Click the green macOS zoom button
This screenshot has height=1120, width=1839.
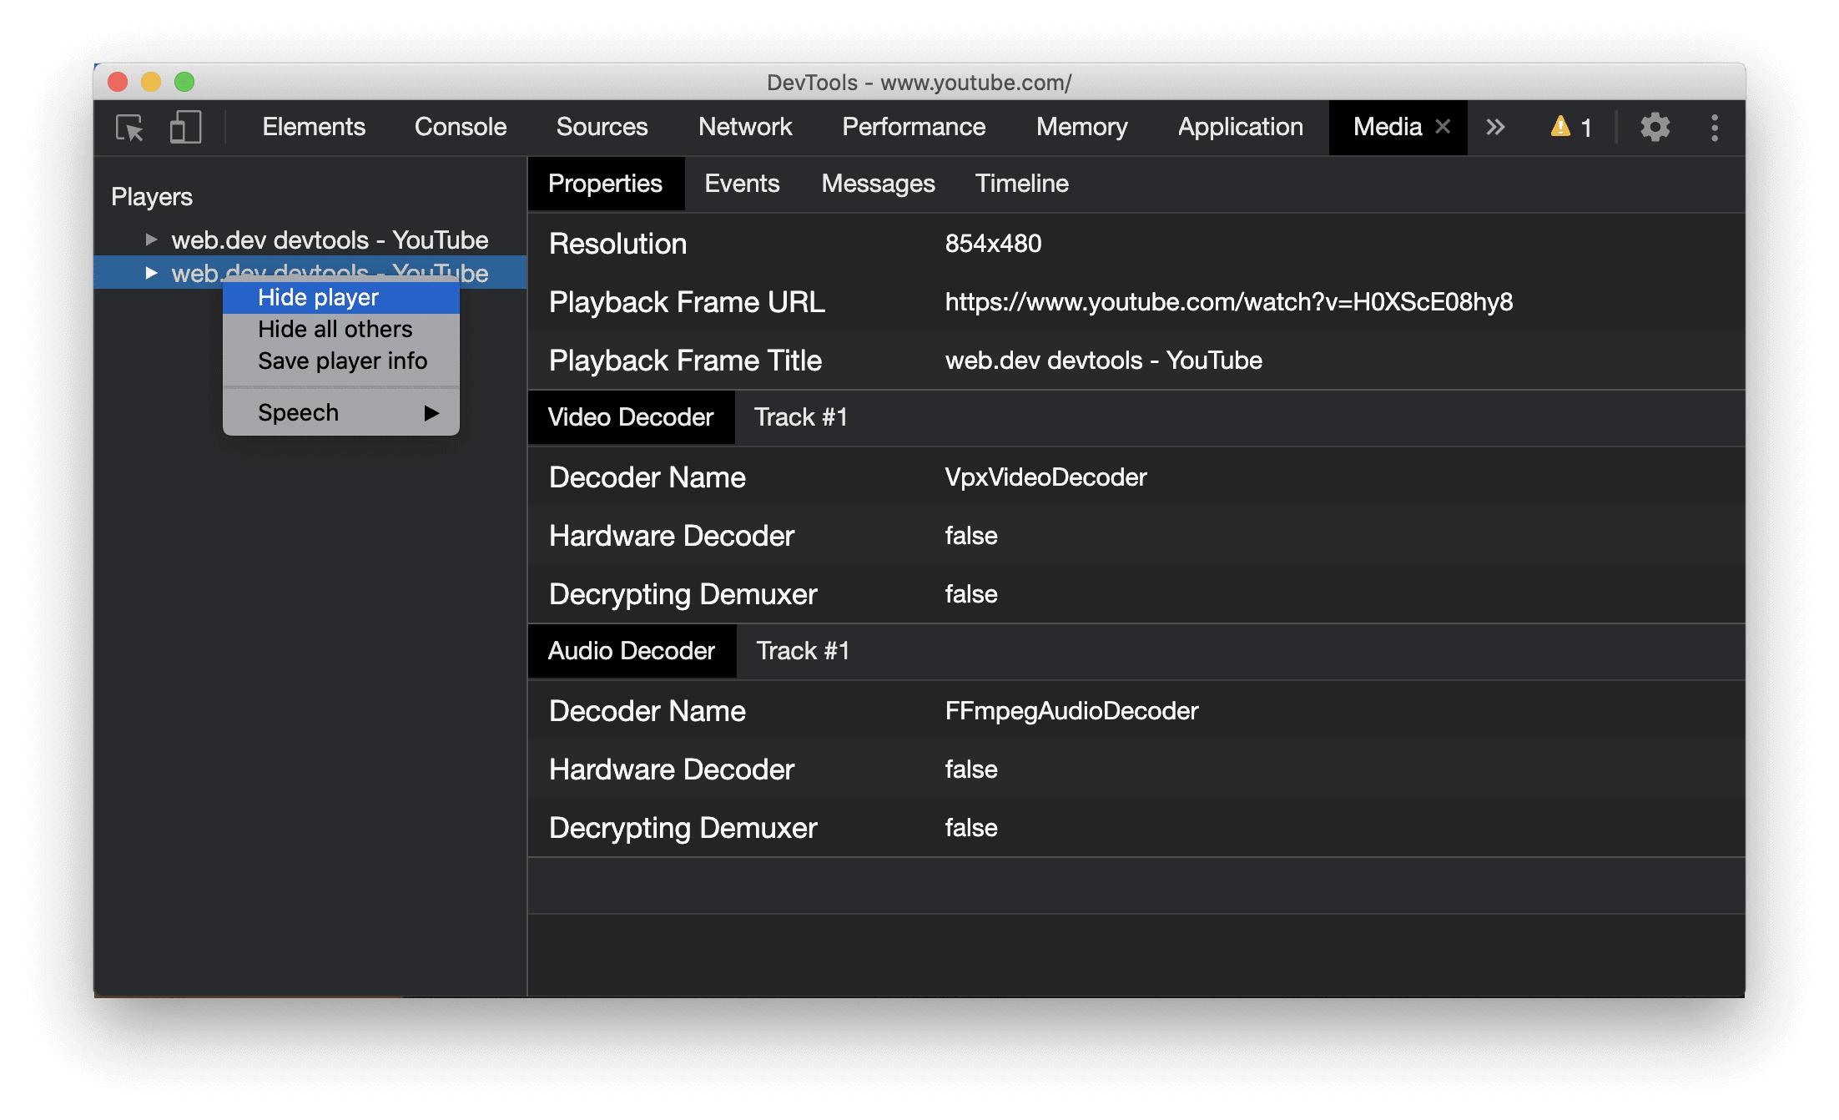pos(184,82)
